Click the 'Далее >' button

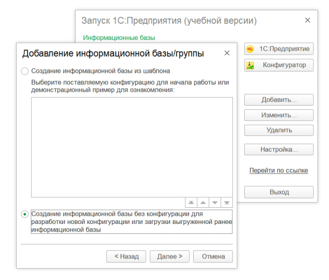click(169, 257)
